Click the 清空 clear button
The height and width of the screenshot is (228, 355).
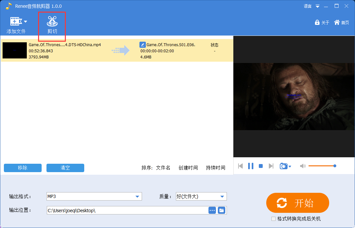[x=65, y=168]
